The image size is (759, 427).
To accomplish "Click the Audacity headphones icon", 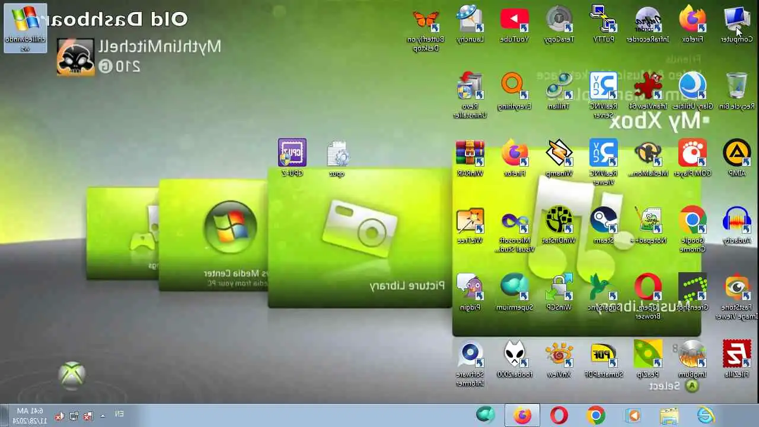I will (x=737, y=225).
